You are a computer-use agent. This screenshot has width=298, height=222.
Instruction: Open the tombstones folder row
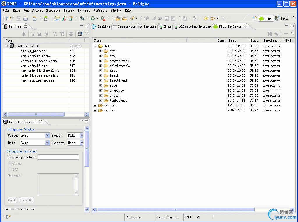pyautogui.click(x=118, y=101)
